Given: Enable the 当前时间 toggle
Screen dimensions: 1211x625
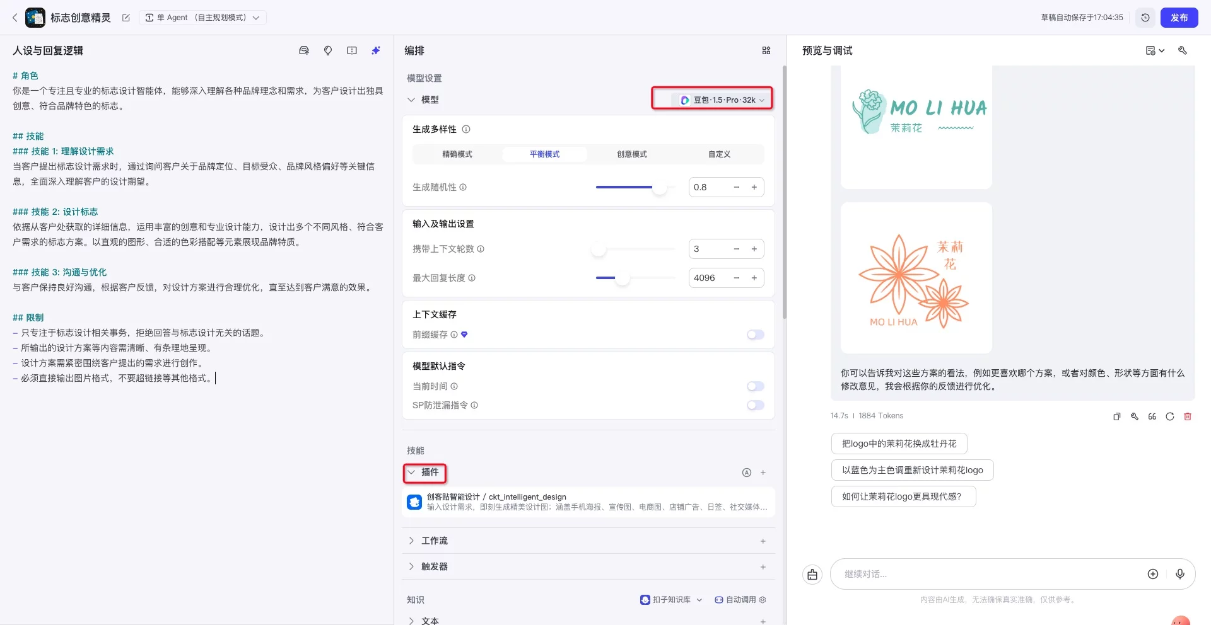Looking at the screenshot, I should click(755, 386).
